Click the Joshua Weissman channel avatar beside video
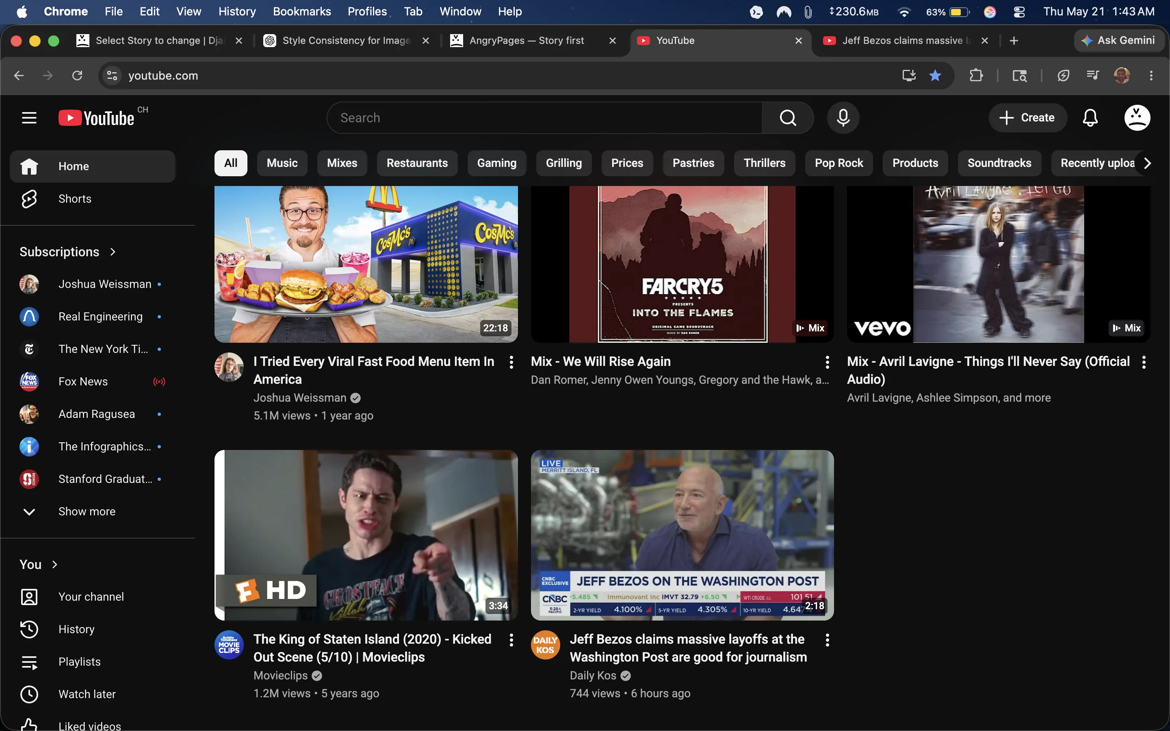 pos(229,367)
